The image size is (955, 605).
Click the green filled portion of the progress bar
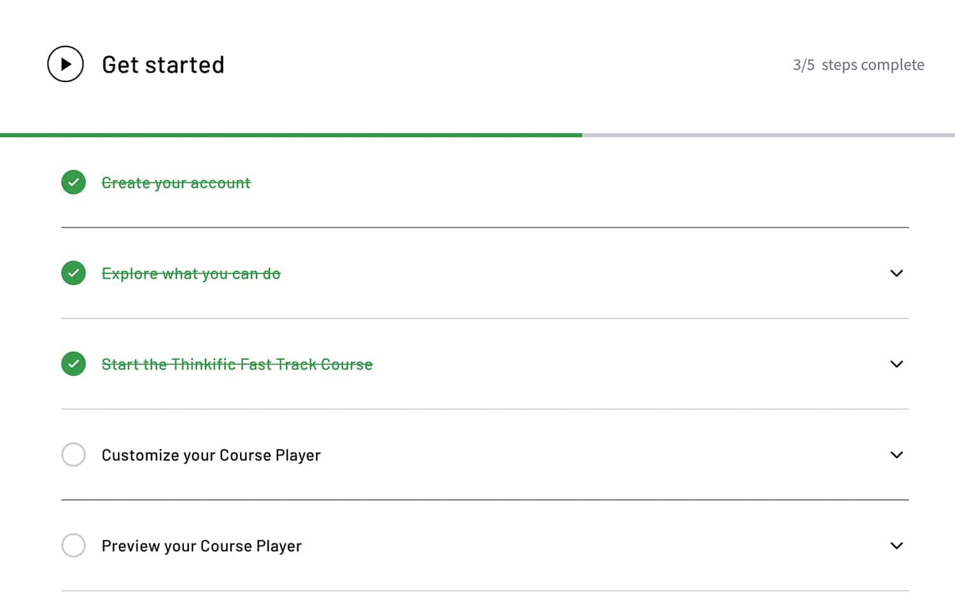coord(291,135)
